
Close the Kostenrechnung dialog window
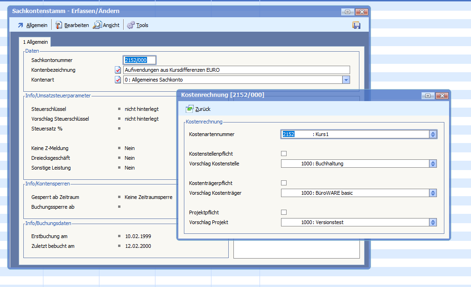[x=441, y=96]
